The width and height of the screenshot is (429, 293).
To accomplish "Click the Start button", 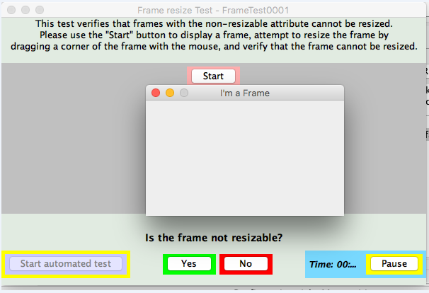I will click(x=213, y=76).
